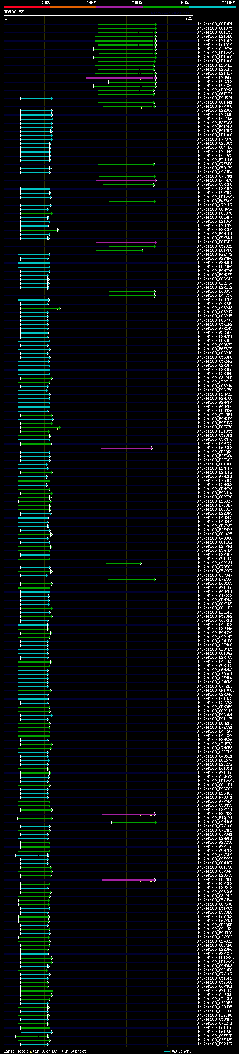Click the UniRef100_C5Y9Z9 hit label

(214, 246)
